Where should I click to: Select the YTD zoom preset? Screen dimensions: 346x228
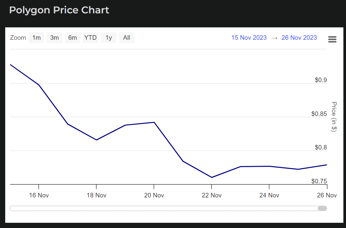[x=90, y=37]
